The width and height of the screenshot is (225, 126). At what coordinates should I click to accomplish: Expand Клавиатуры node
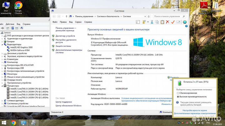2,59
